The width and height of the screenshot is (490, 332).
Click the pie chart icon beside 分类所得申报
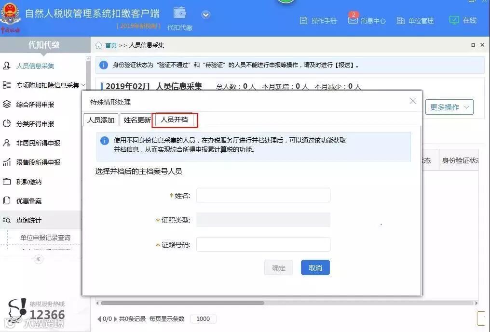(7, 124)
